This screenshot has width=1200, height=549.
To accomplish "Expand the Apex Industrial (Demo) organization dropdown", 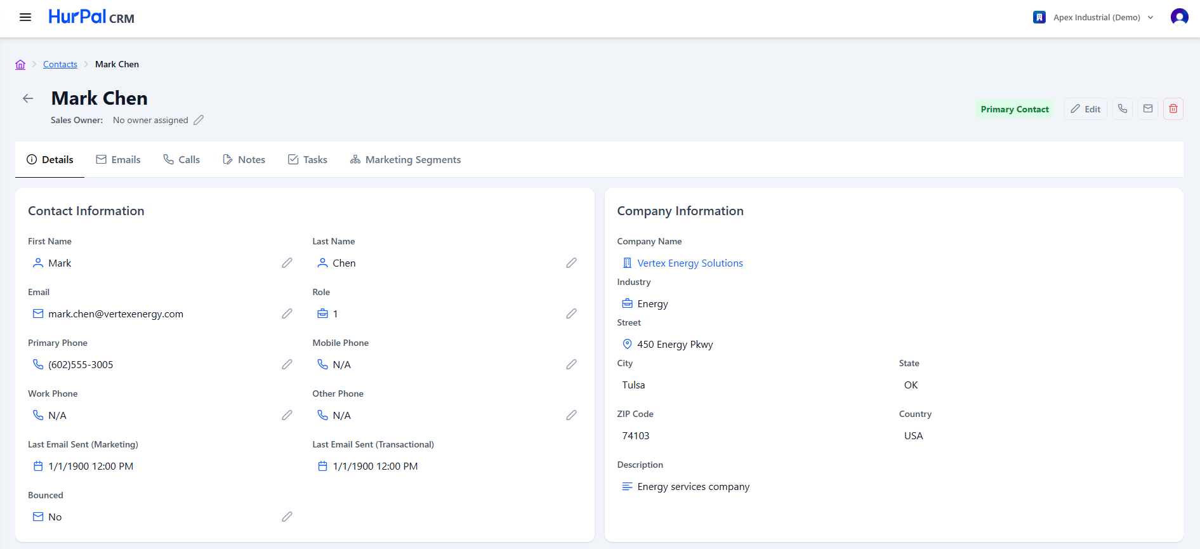I will click(x=1093, y=17).
